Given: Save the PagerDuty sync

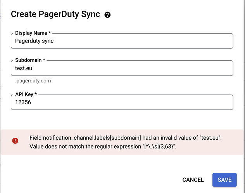Looking at the screenshot, I should click(x=224, y=180).
